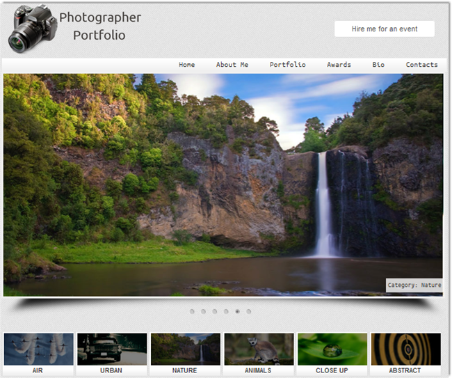The width and height of the screenshot is (452, 378).
Task: Click the waterfall slideshow image
Action: click(223, 185)
